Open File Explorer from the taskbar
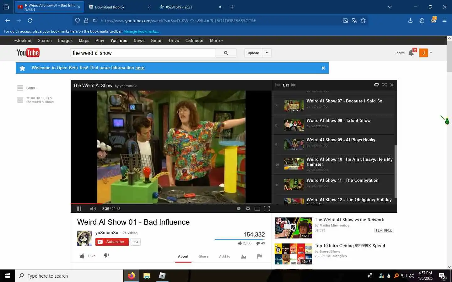This screenshot has height=282, width=452. (x=147, y=276)
